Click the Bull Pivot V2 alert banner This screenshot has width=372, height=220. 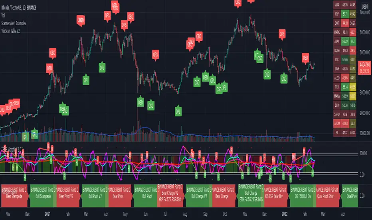[x=95, y=196]
